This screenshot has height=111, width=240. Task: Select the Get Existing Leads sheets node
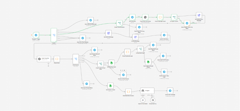(x=111, y=63)
